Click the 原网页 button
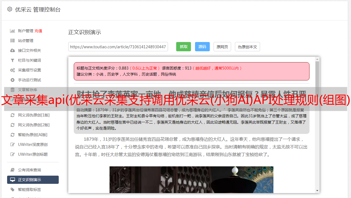The width and height of the screenshot is (351, 198). [x=222, y=47]
